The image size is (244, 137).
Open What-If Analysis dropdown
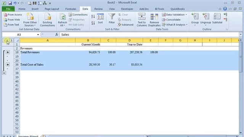tap(175, 25)
